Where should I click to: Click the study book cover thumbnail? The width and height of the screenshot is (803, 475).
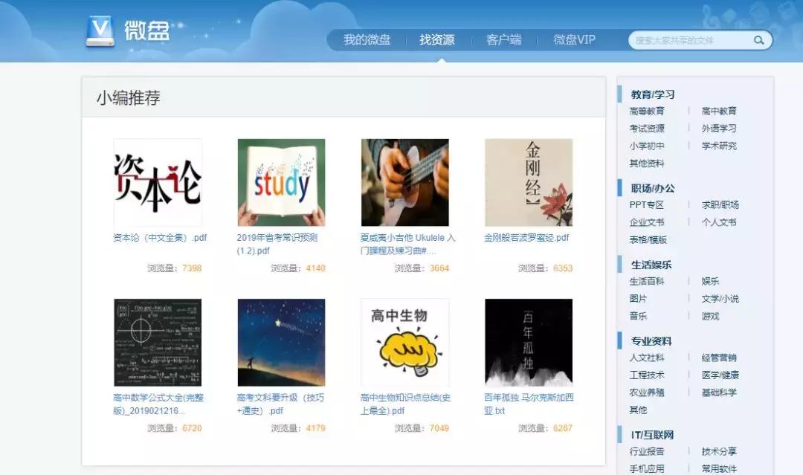tap(280, 181)
